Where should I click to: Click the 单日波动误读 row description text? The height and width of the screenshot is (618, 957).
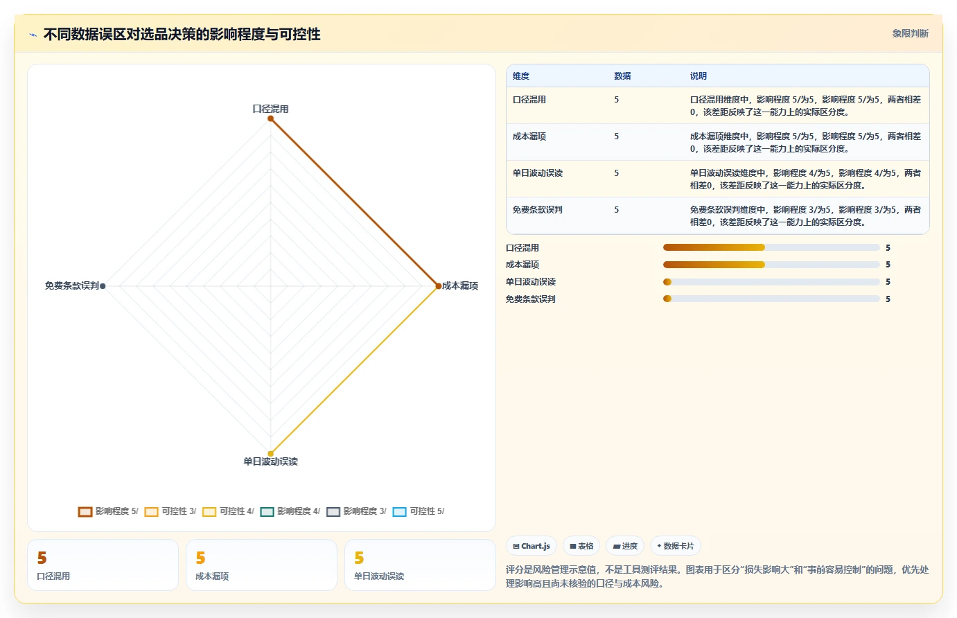805,179
